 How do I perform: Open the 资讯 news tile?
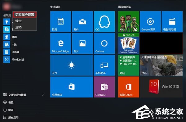[x=161, y=65]
